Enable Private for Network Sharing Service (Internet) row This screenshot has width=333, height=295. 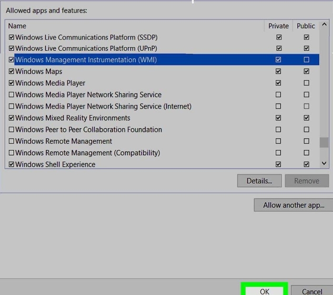(x=278, y=106)
